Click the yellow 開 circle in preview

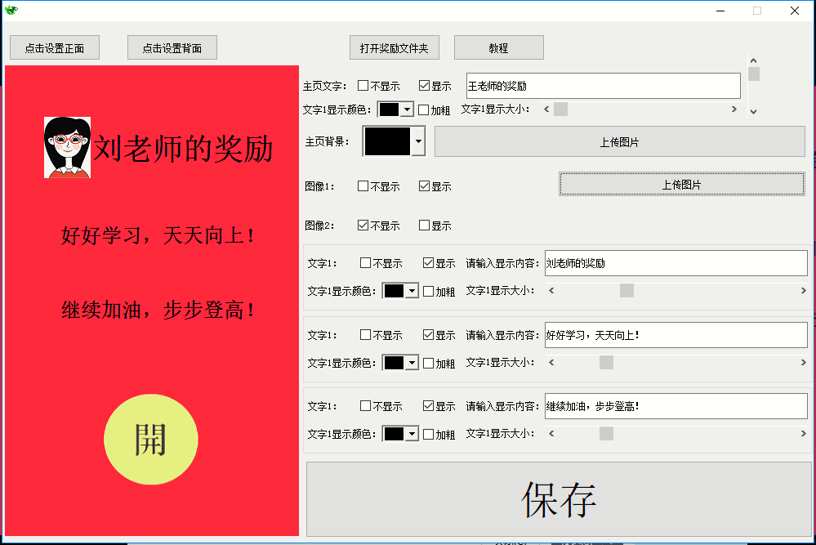[x=151, y=440]
